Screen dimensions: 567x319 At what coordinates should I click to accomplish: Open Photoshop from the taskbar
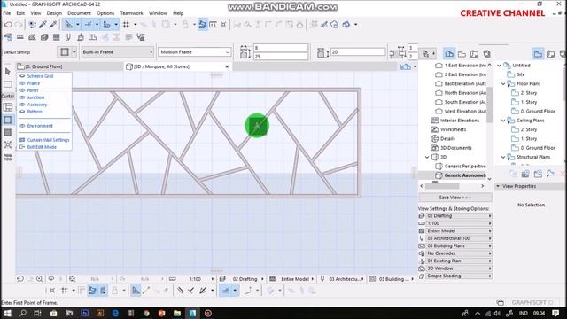[x=85, y=313]
